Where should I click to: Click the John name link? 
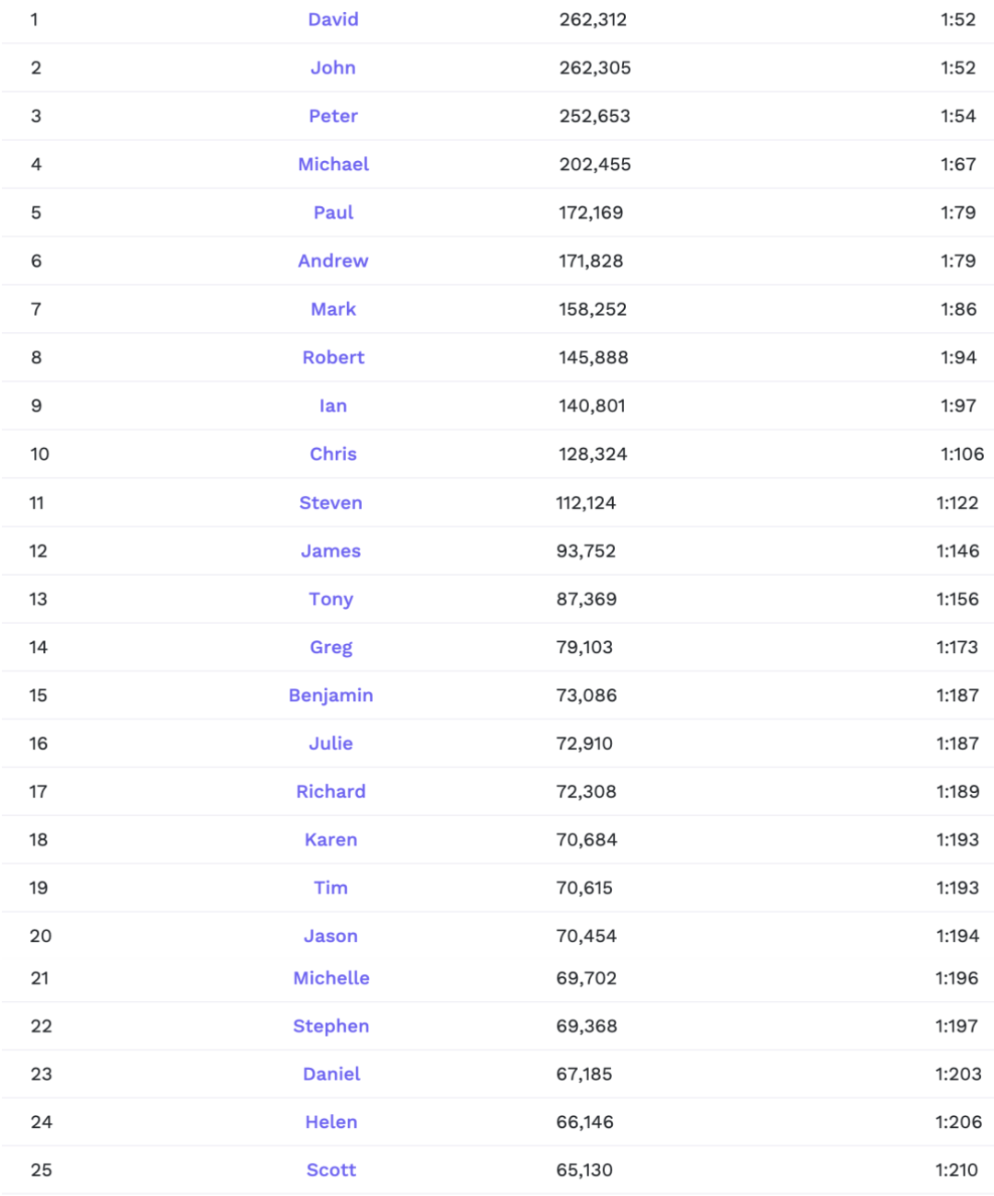click(333, 68)
